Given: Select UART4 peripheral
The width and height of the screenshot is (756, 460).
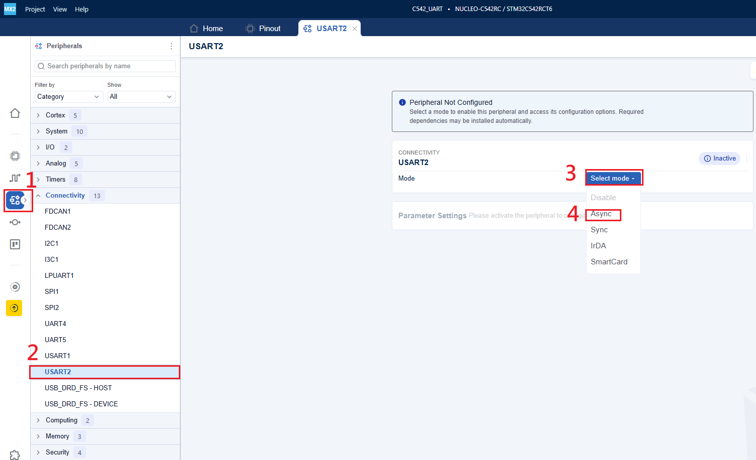Looking at the screenshot, I should [105, 324].
